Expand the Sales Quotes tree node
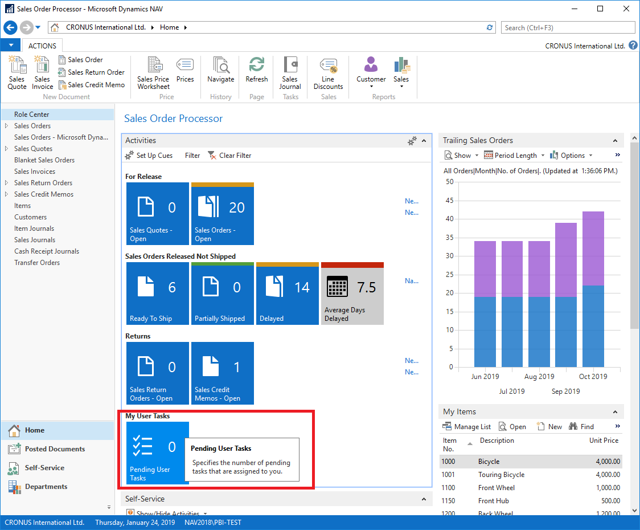Screen dimensions: 640x530 click(6, 149)
